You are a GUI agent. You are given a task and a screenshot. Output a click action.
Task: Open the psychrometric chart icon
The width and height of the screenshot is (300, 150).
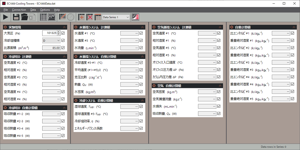135,17
